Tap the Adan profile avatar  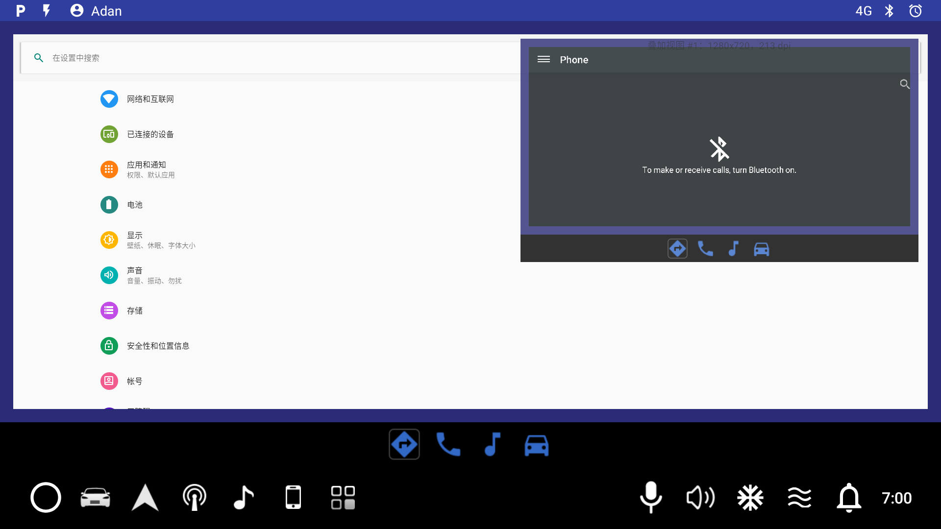(77, 10)
